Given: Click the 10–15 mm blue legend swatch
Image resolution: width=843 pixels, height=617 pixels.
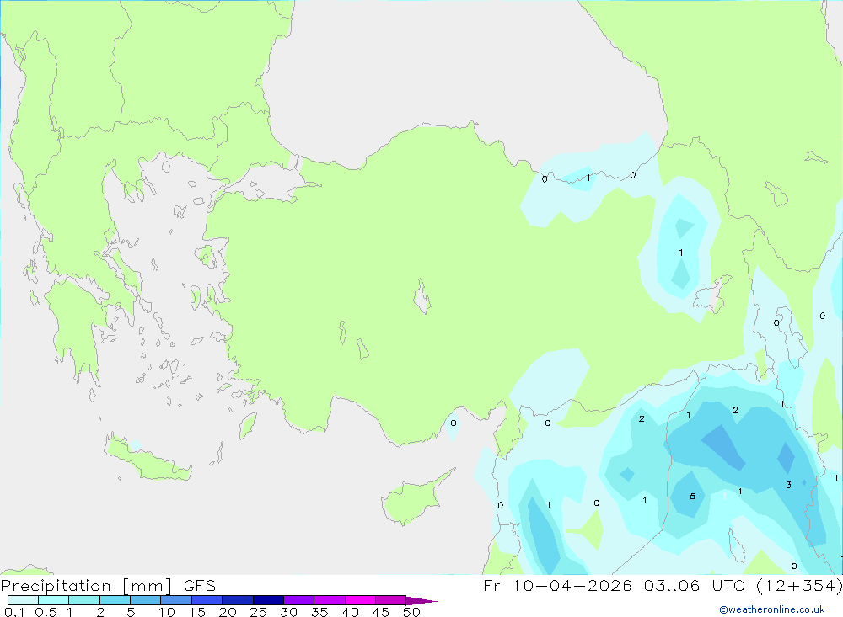Looking at the screenshot, I should 176,600.
